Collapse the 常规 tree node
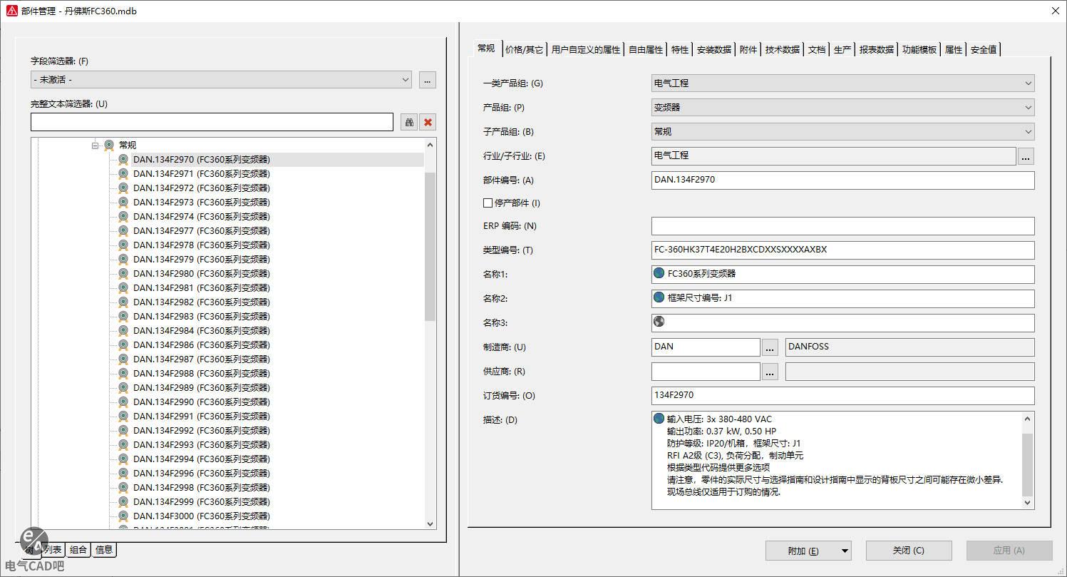 [x=95, y=145]
